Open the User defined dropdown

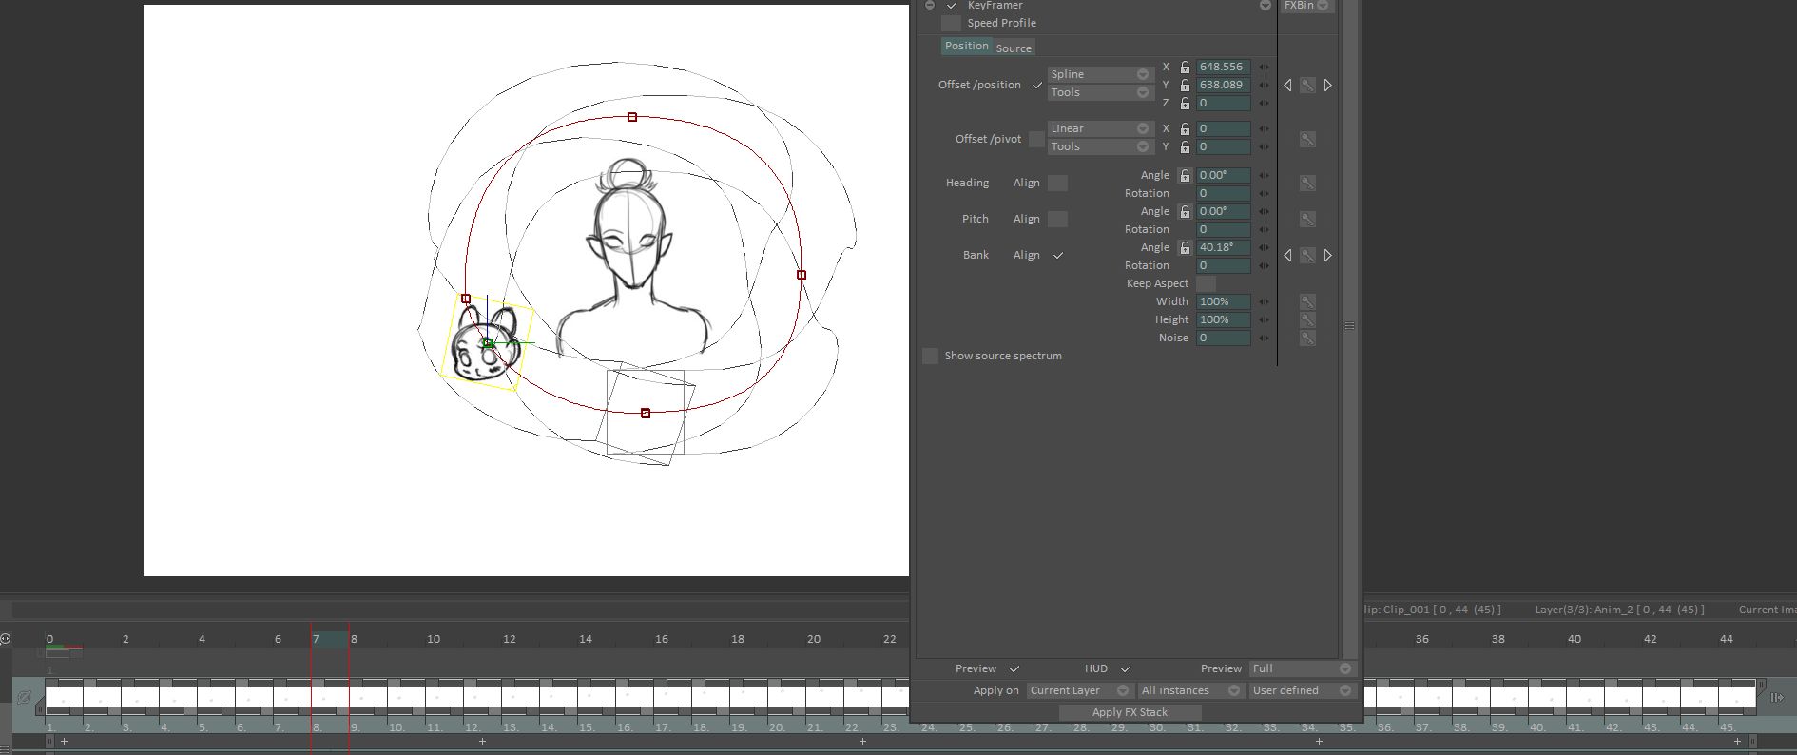[1302, 690]
